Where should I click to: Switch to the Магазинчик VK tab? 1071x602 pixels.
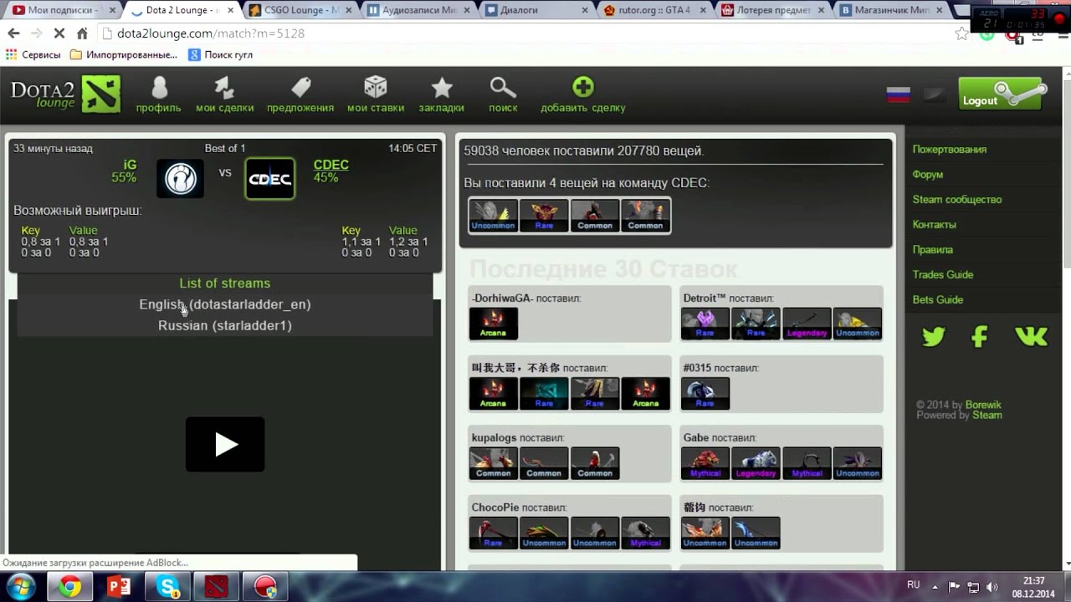click(x=890, y=11)
